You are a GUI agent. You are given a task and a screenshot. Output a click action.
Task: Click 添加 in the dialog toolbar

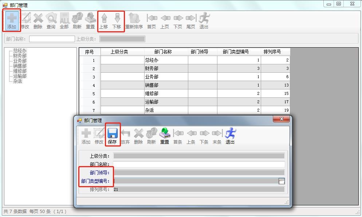86,136
